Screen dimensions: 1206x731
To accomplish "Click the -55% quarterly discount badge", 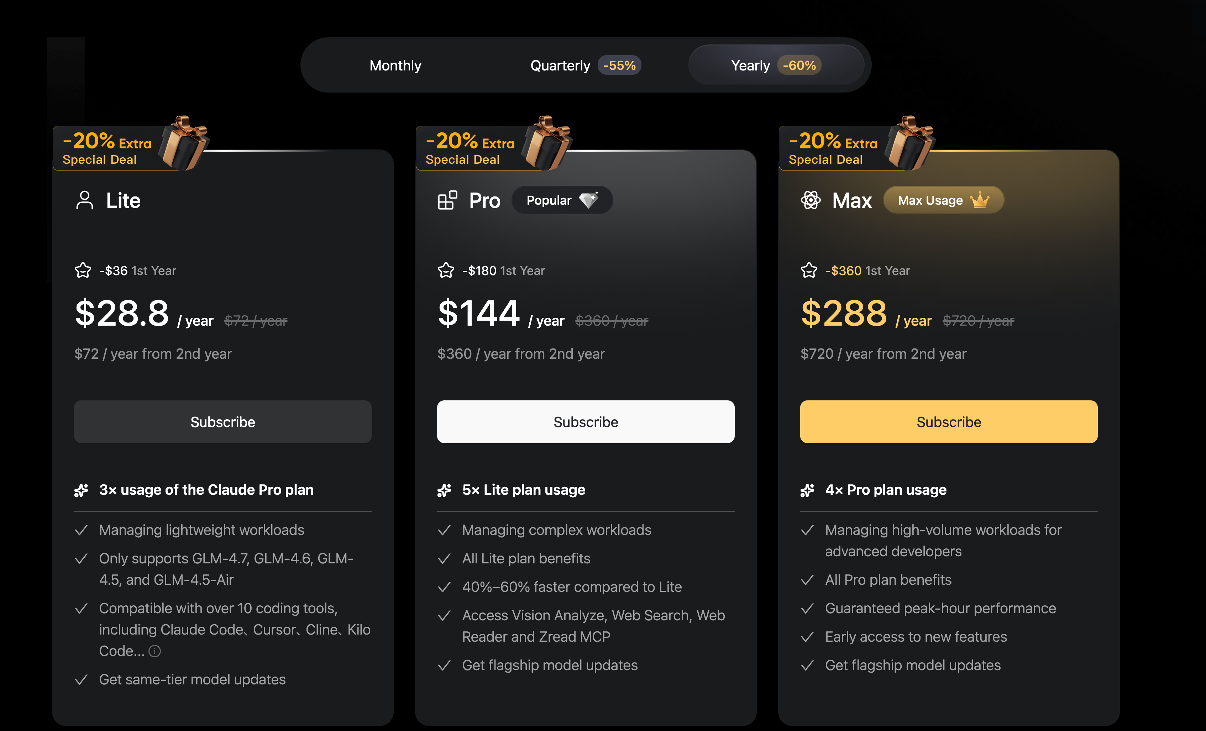I will pos(619,65).
